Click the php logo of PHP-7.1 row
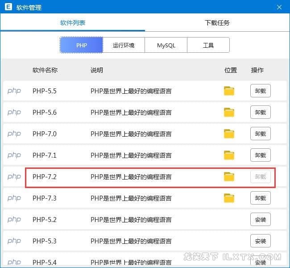The height and width of the screenshot is (268, 290). tap(14, 155)
